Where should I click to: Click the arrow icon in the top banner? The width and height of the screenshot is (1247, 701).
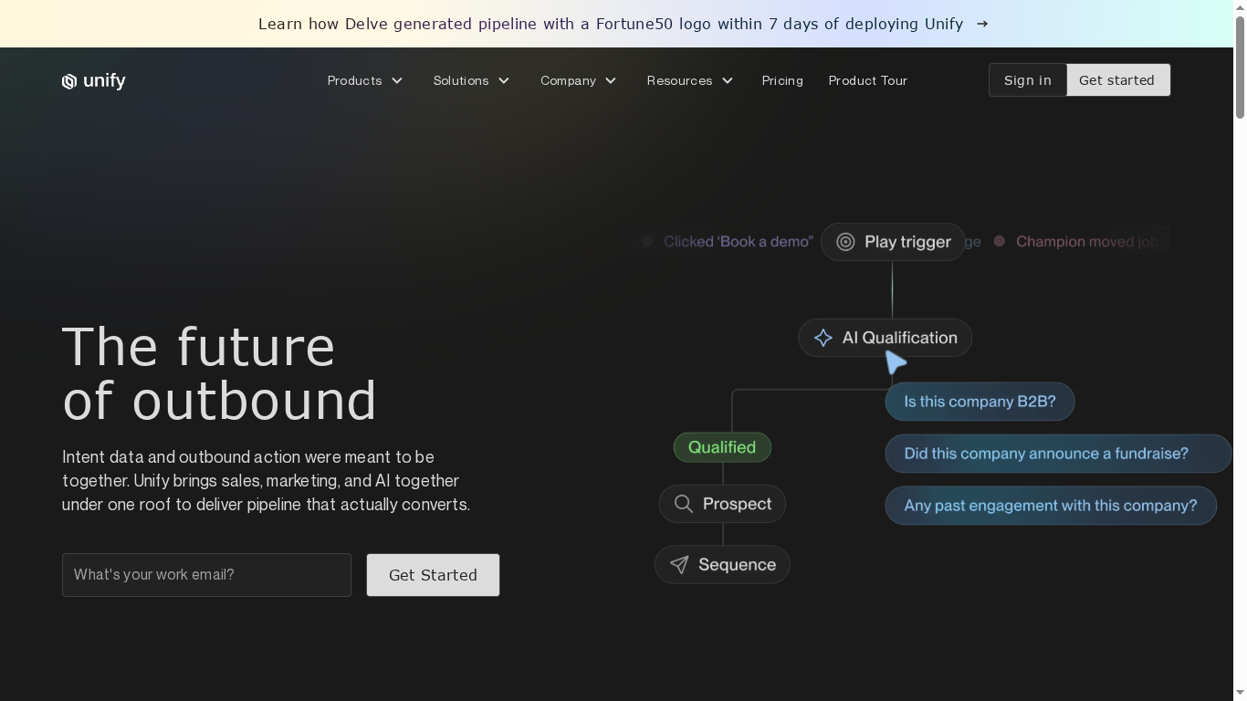[982, 24]
